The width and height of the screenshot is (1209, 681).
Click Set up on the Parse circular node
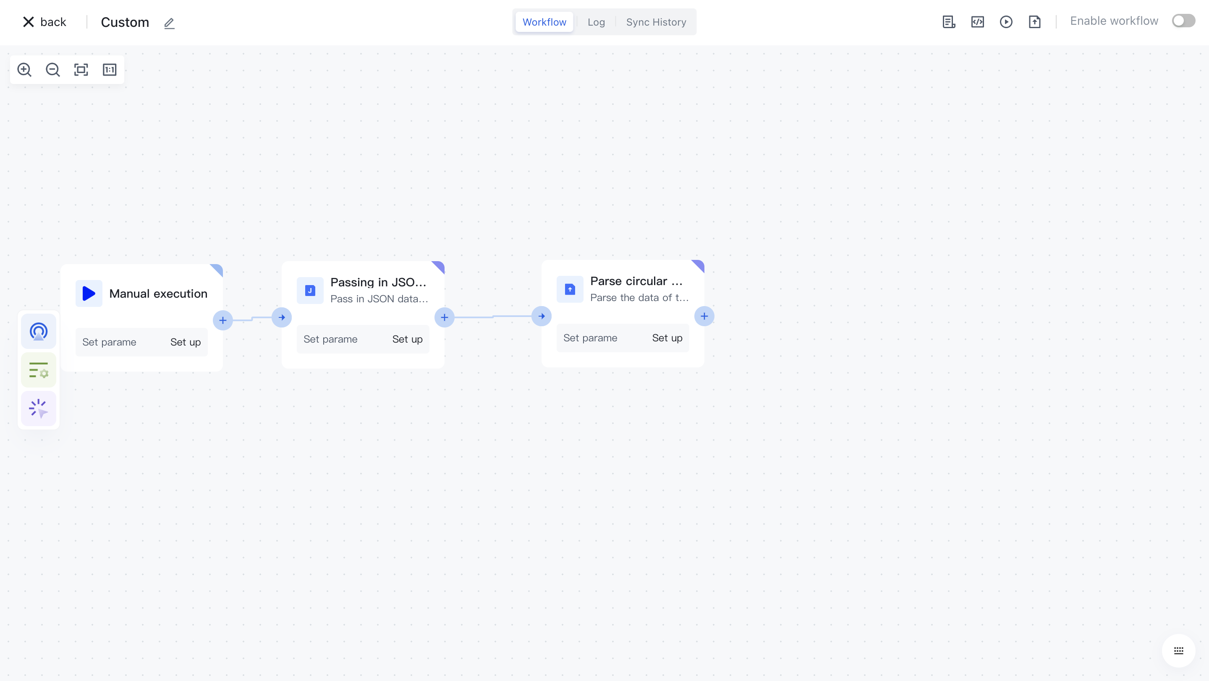pos(667,338)
